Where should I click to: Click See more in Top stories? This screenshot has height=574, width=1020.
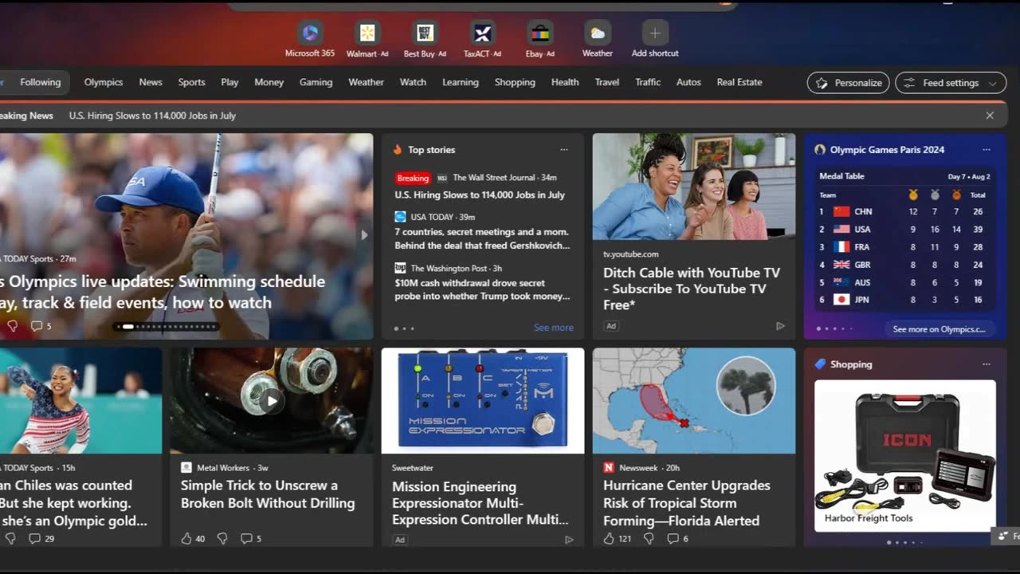(x=554, y=328)
